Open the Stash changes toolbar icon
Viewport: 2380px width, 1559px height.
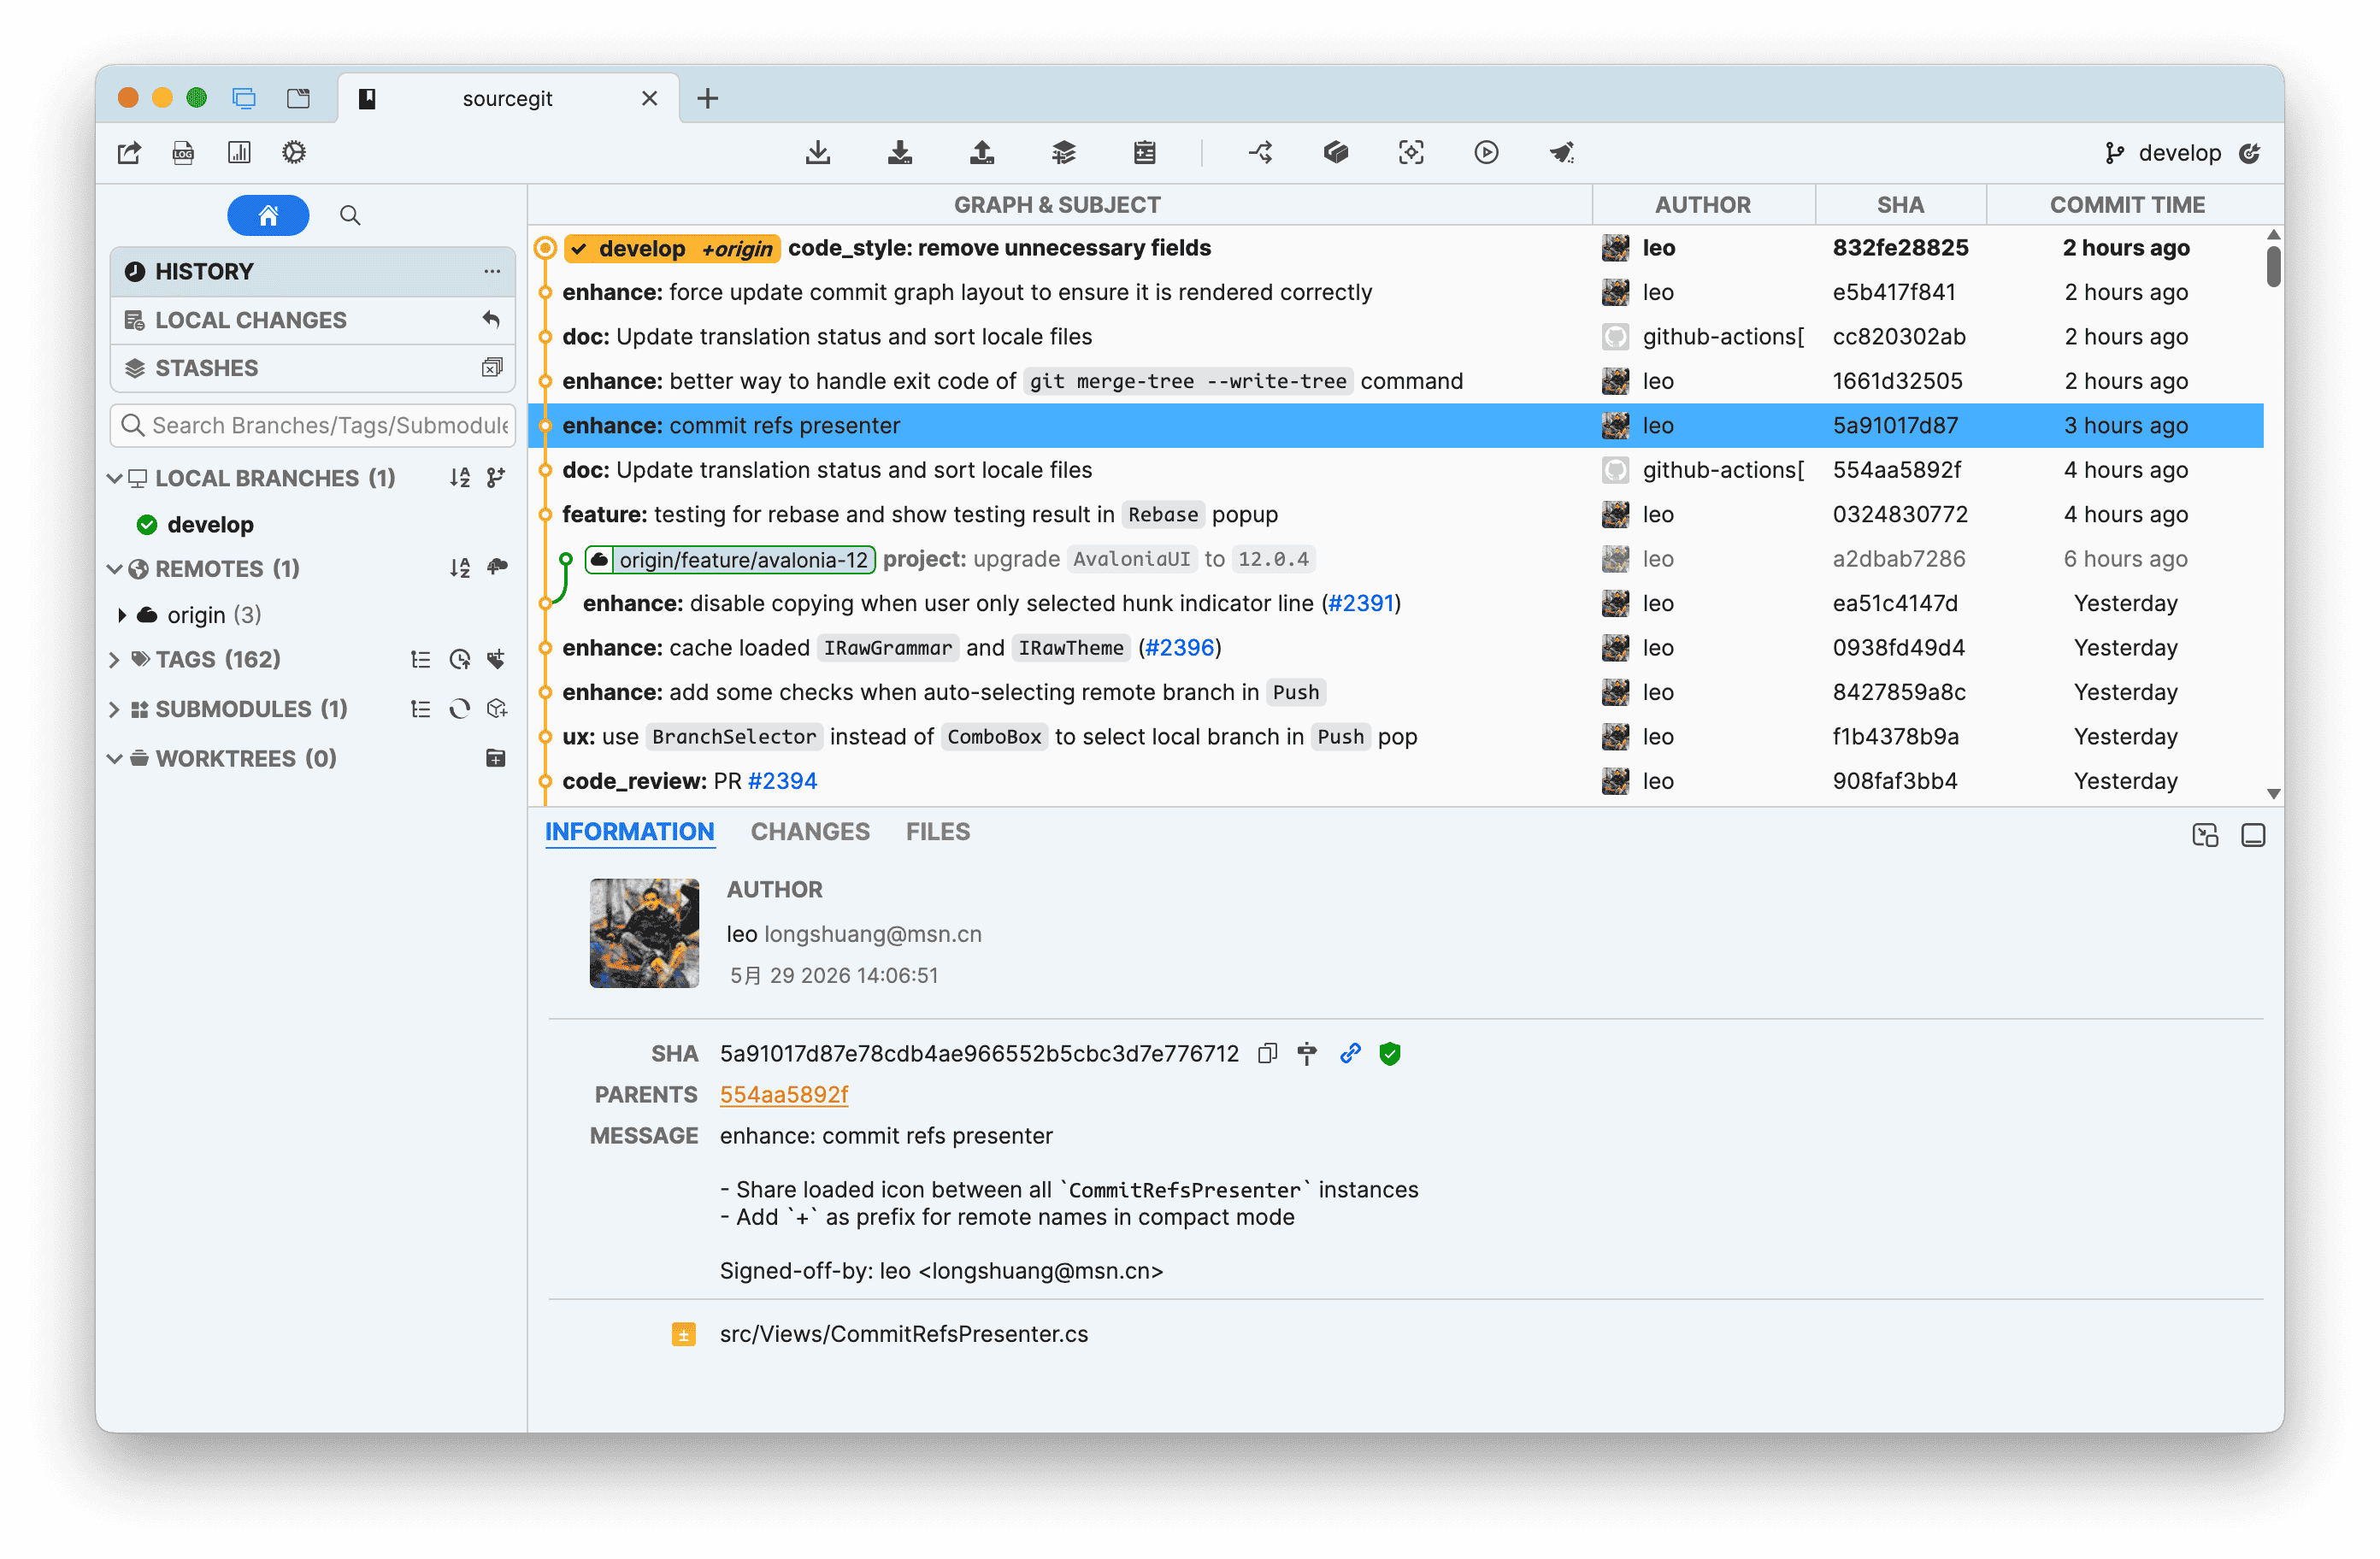point(1064,153)
